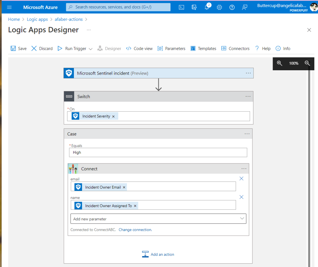Switch to Code view
Image resolution: width=318 pixels, height=267 pixels.
(x=139, y=48)
